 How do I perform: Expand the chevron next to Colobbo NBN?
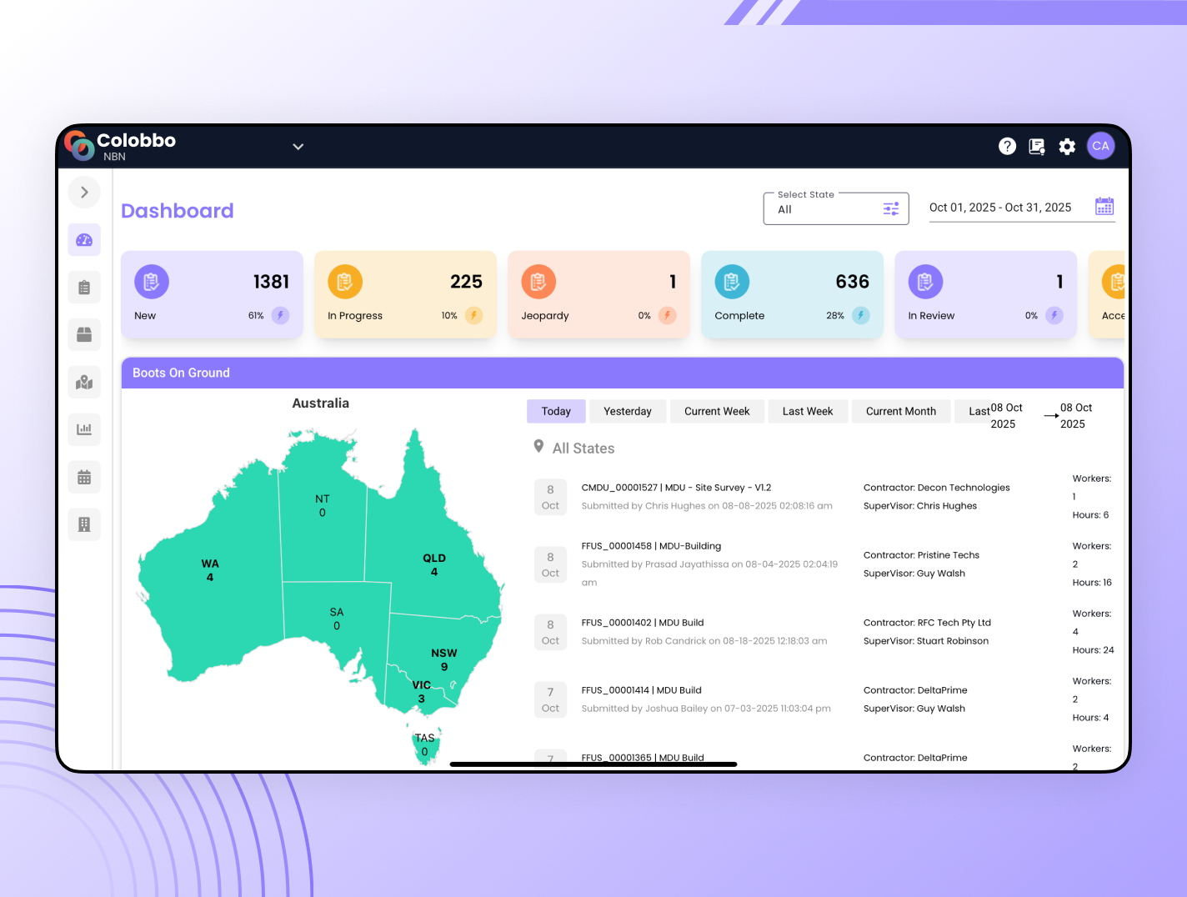pos(298,146)
